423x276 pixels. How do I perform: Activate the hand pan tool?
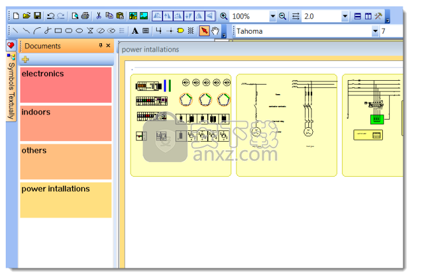(215, 31)
